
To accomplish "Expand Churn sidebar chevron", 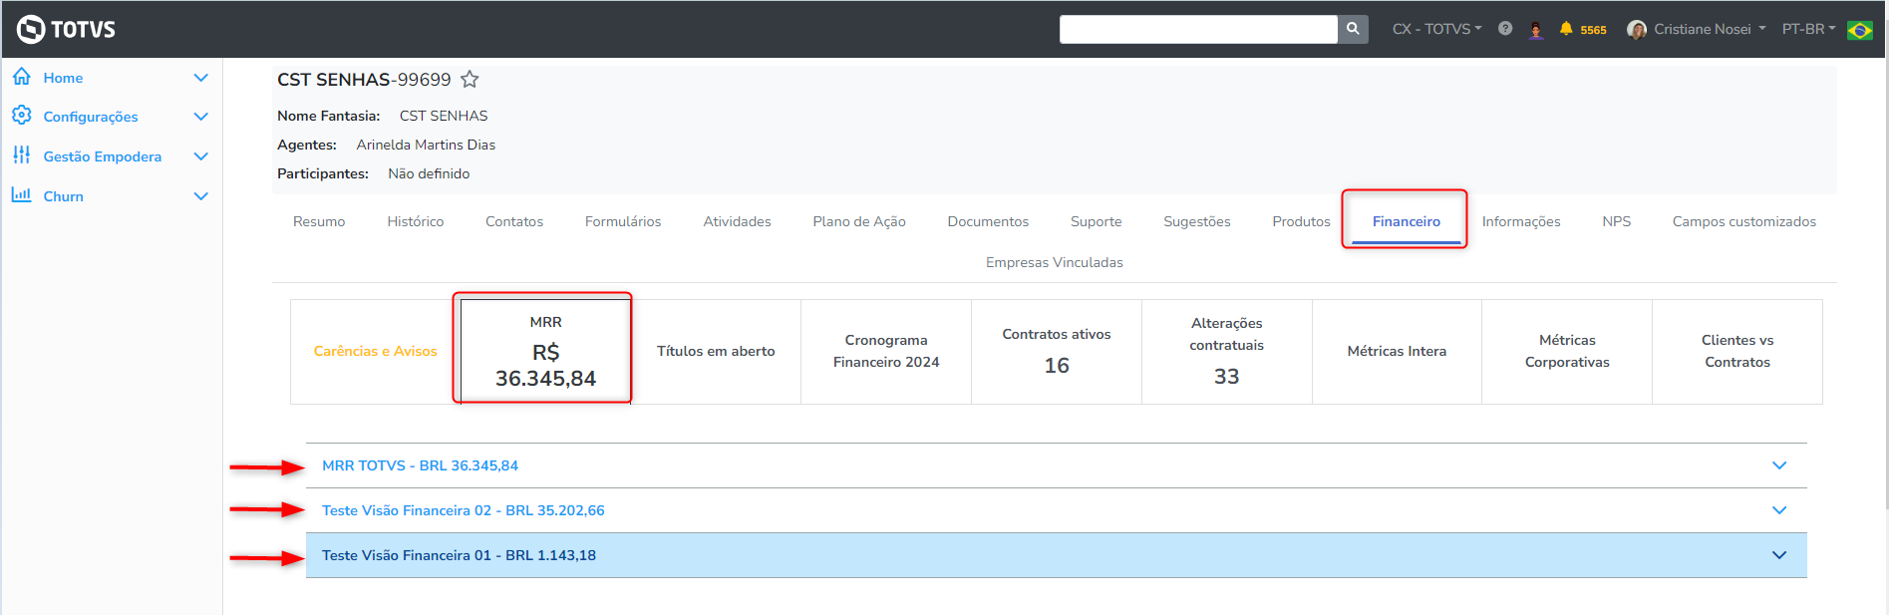I will pyautogui.click(x=200, y=196).
